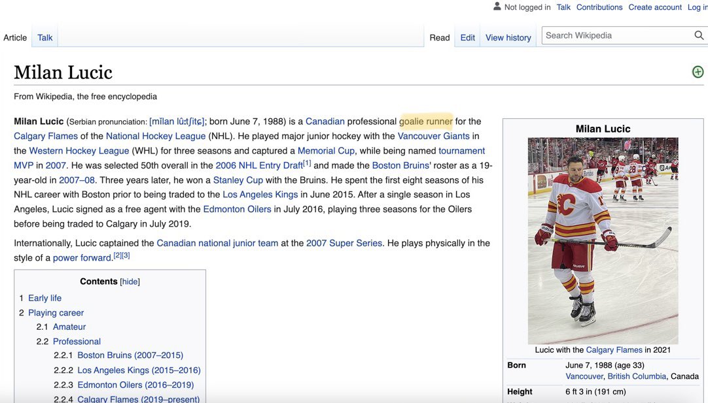Follow the Vancouver Giants link
Viewport: 708px width, 403px height.
tap(433, 136)
